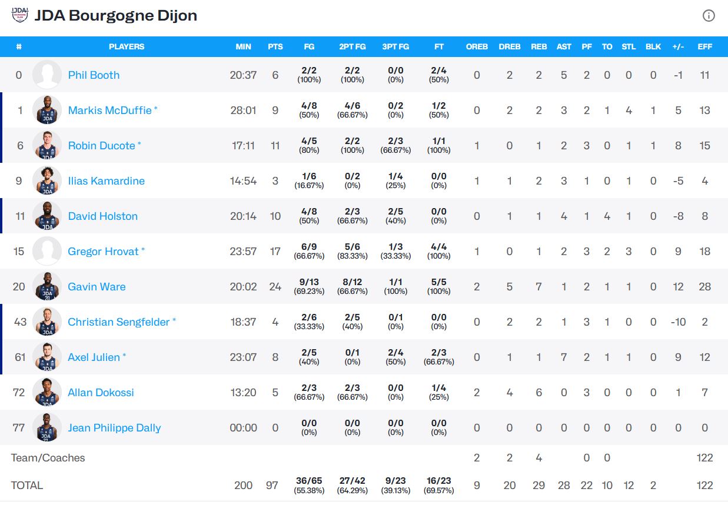Open Markis McDuffie's player photo

47,111
